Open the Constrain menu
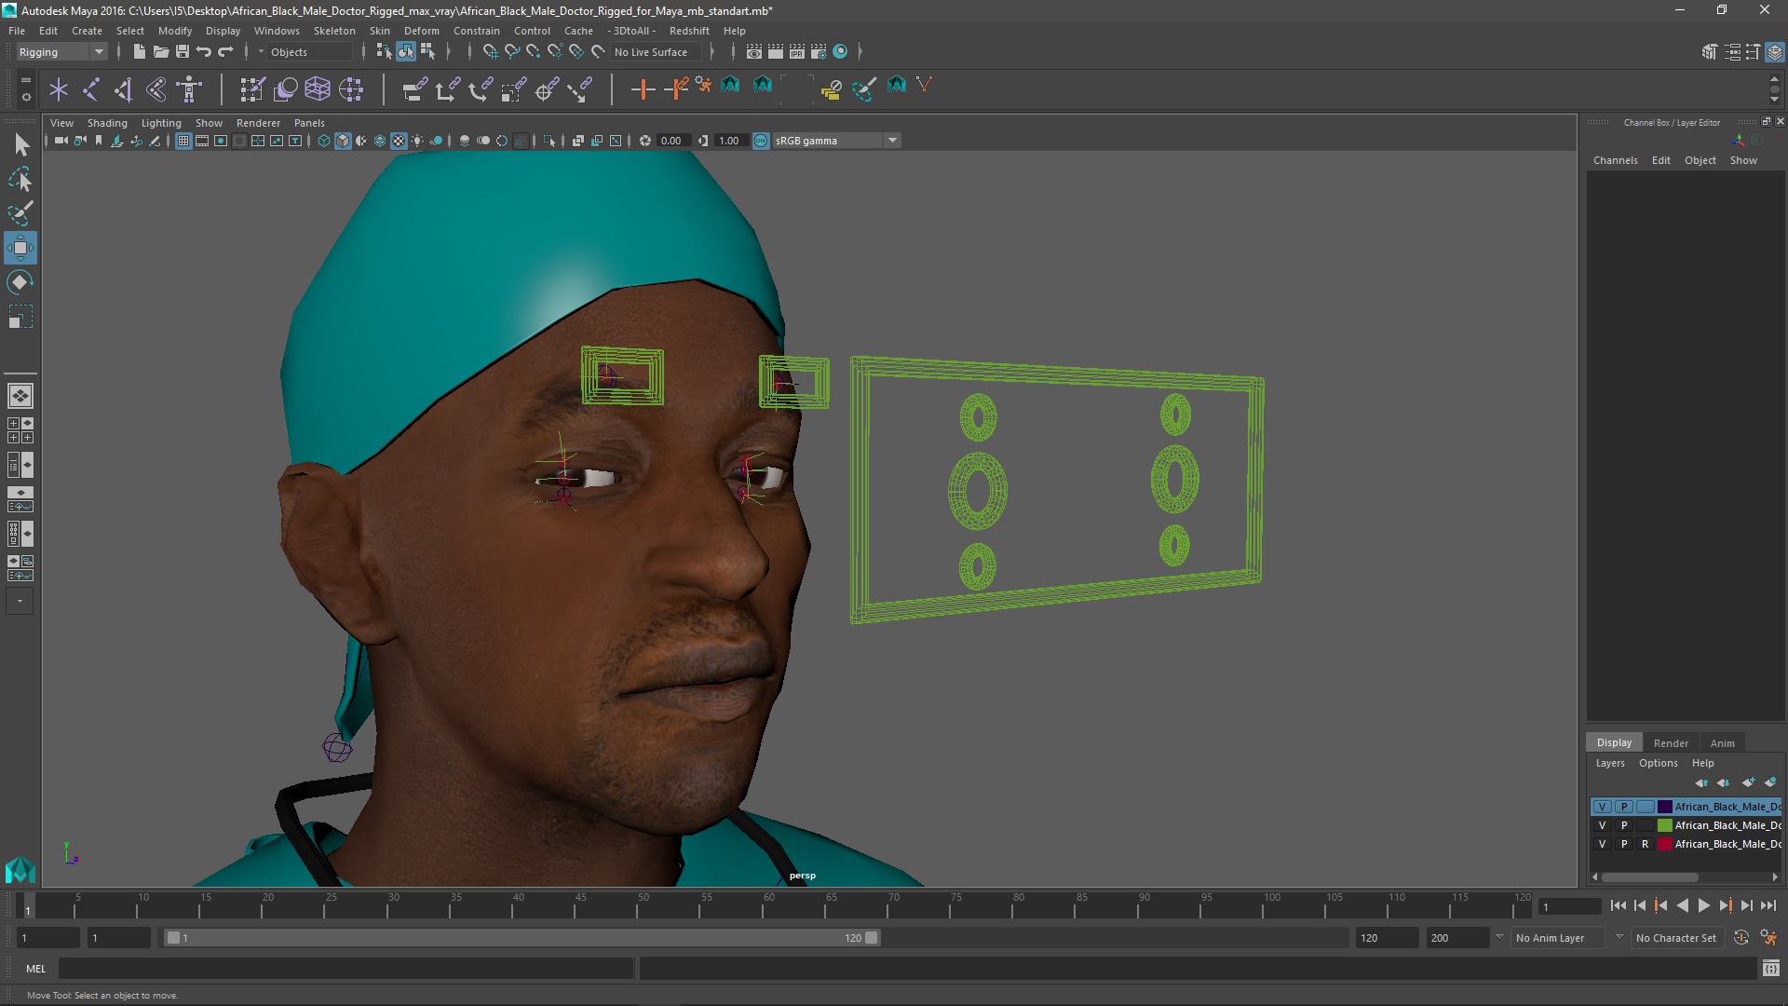Image resolution: width=1788 pixels, height=1006 pixels. pyautogui.click(x=476, y=31)
